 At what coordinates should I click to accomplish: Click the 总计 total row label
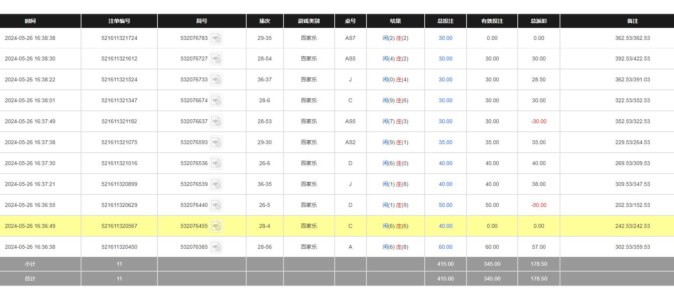coord(30,279)
